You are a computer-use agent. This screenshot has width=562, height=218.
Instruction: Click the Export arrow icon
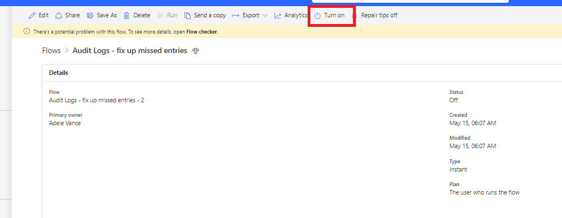(x=236, y=16)
